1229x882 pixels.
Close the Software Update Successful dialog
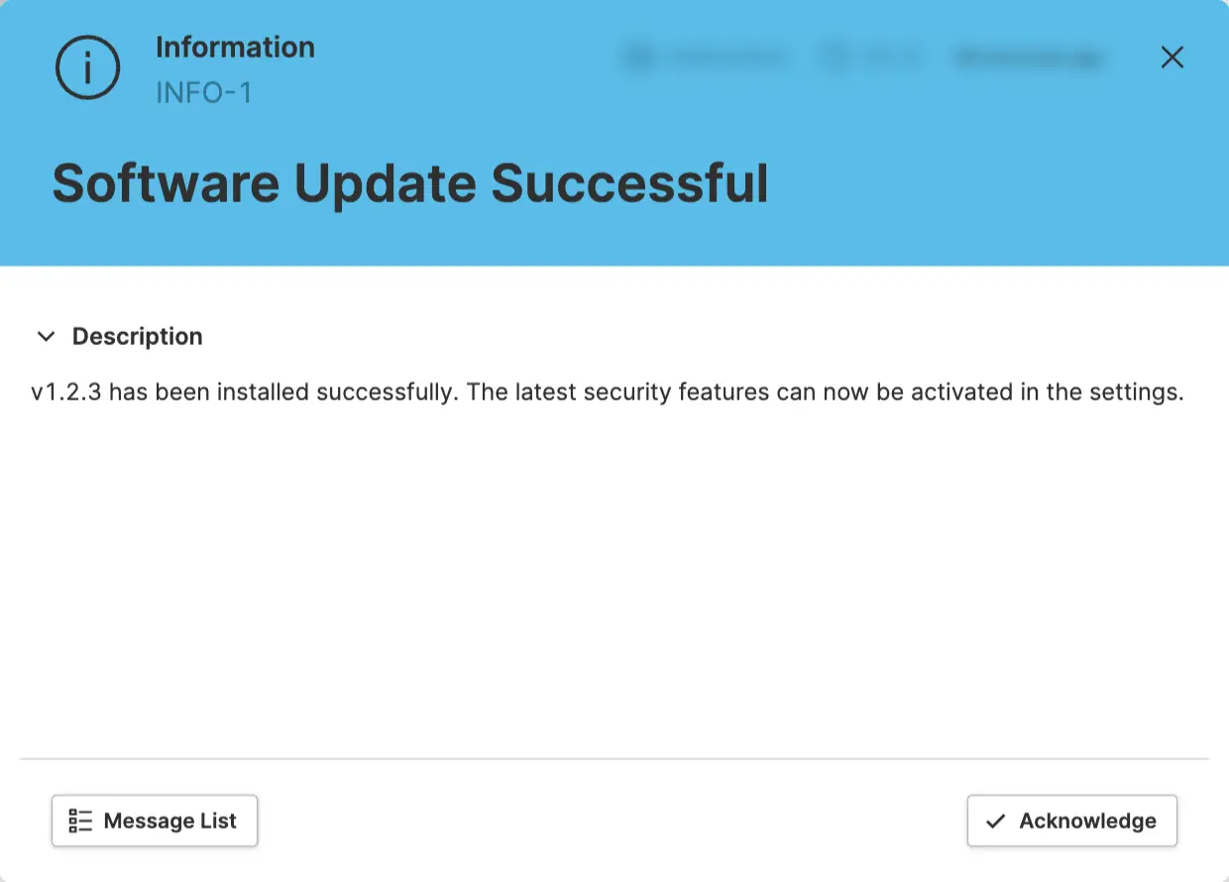point(1173,57)
